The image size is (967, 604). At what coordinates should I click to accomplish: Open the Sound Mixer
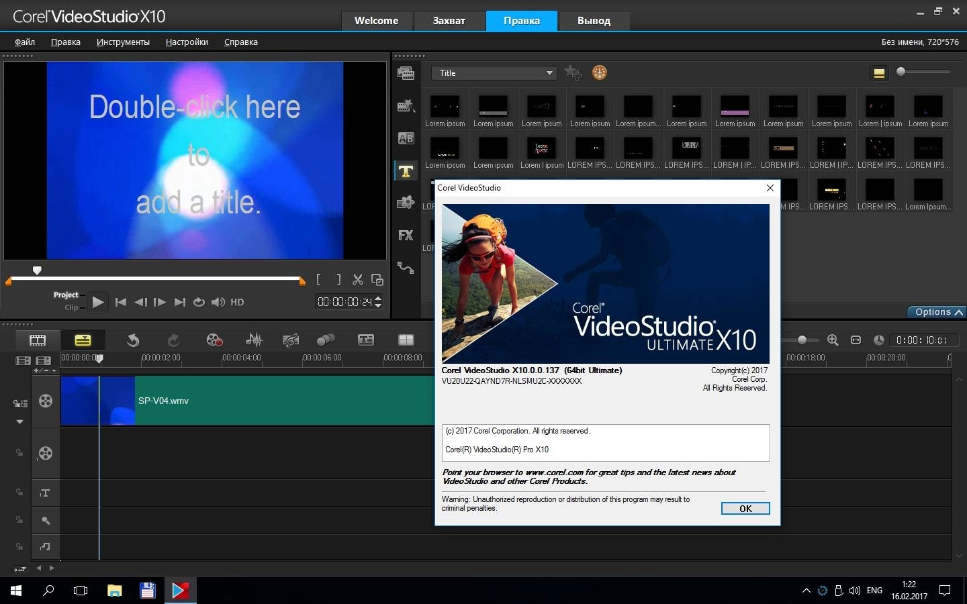(x=254, y=340)
